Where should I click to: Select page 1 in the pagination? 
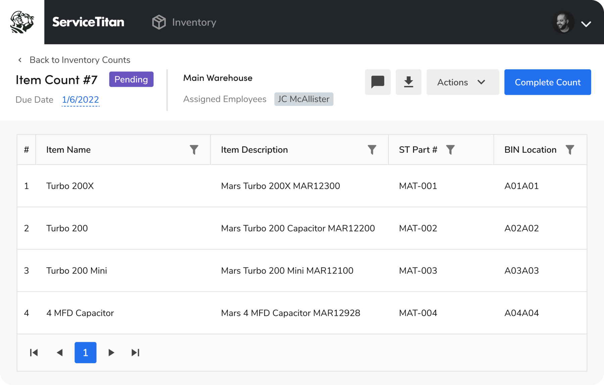[x=86, y=352]
